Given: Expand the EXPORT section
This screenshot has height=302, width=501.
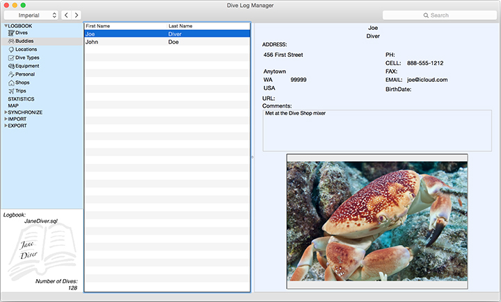Looking at the screenshot, I should [6, 126].
